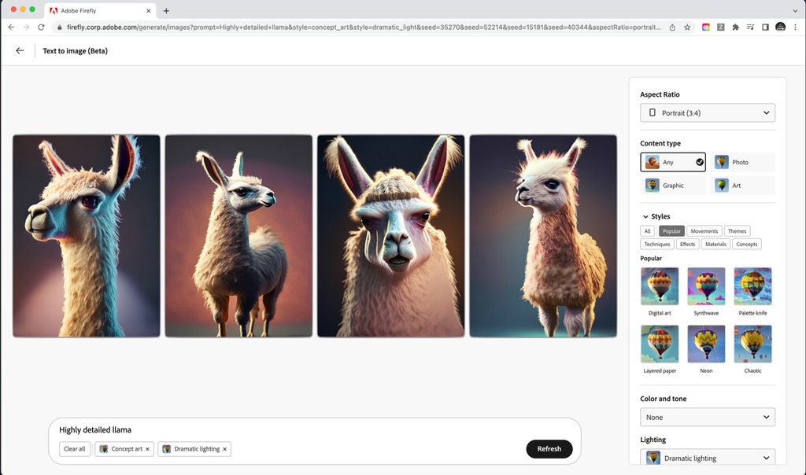This screenshot has height=475, width=806.
Task: Click the browser back navigation arrow
Action: click(11, 28)
